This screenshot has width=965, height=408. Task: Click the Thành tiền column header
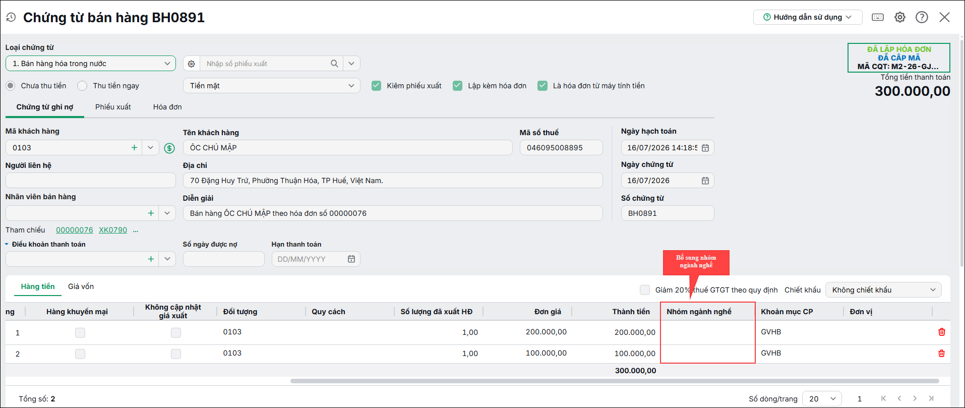[631, 312]
